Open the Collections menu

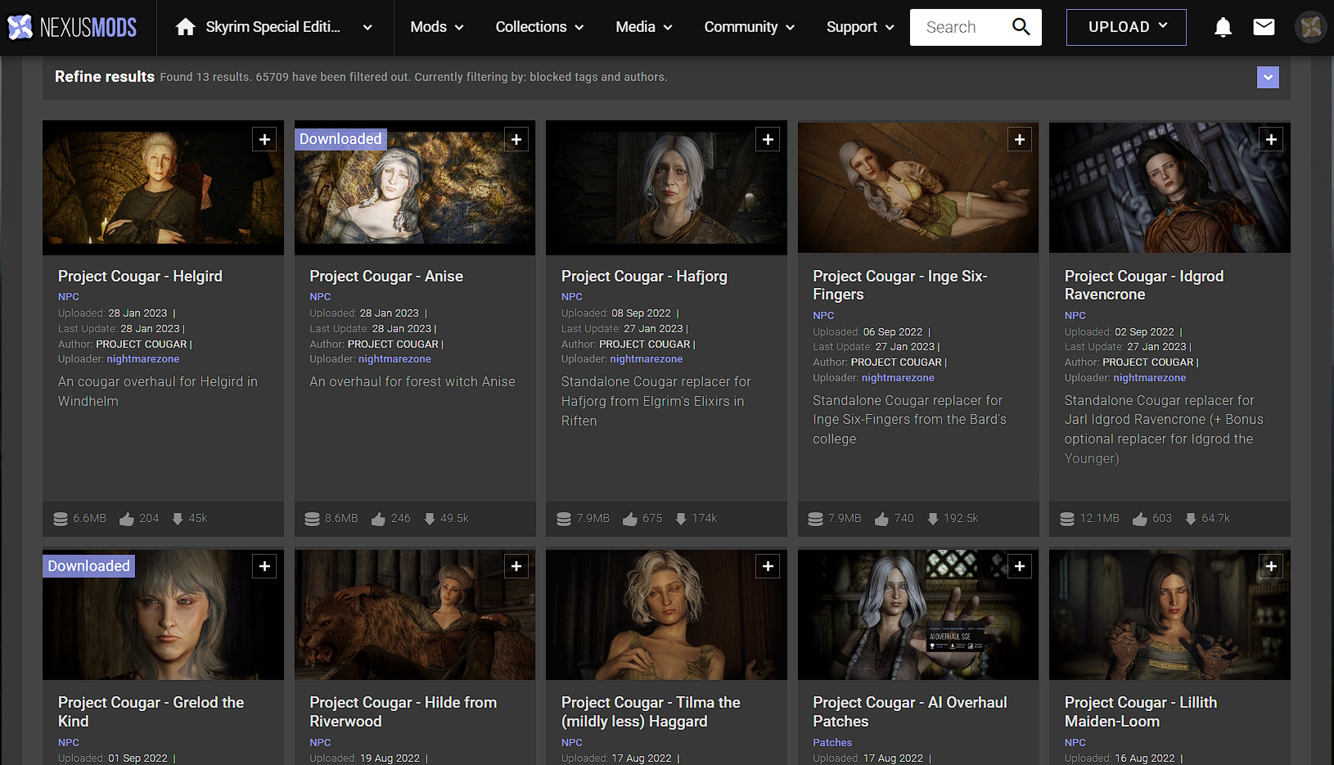coord(539,27)
